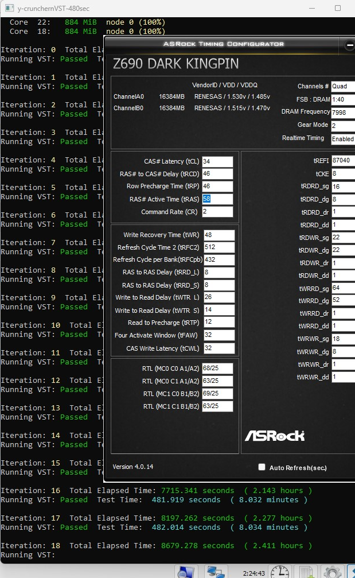Click the "8679.278 seconds" elapsed time

[x=198, y=545]
